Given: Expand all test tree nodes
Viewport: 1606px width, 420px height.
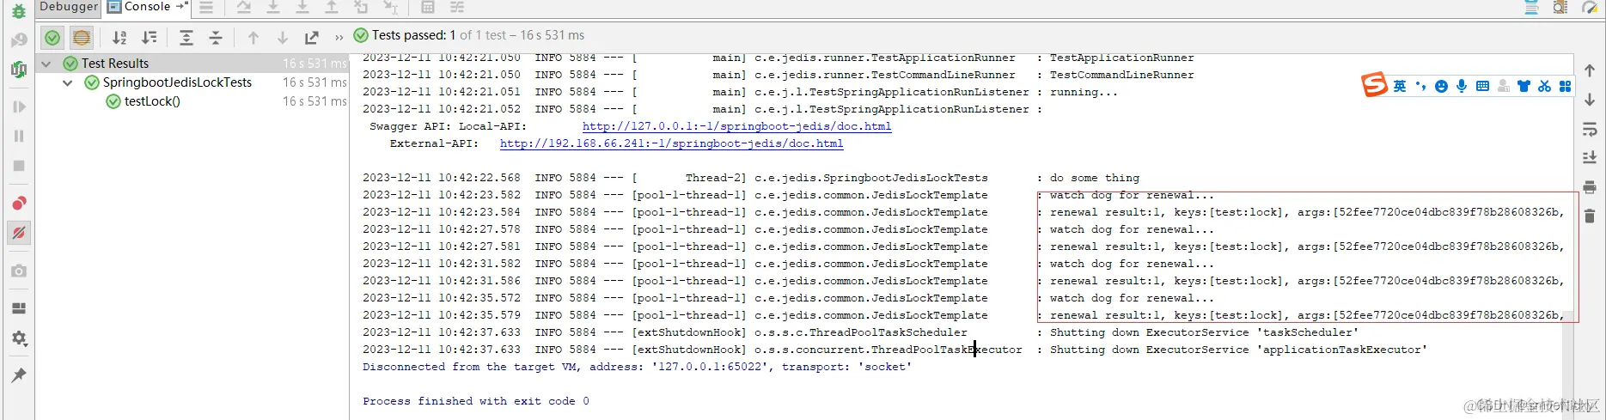Looking at the screenshot, I should click(x=186, y=38).
